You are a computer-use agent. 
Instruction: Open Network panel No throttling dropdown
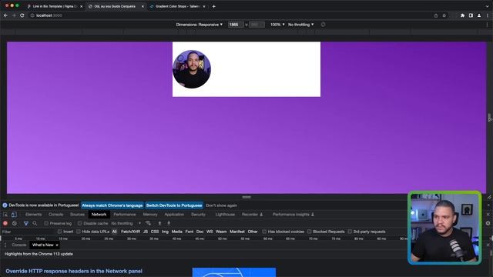126,223
